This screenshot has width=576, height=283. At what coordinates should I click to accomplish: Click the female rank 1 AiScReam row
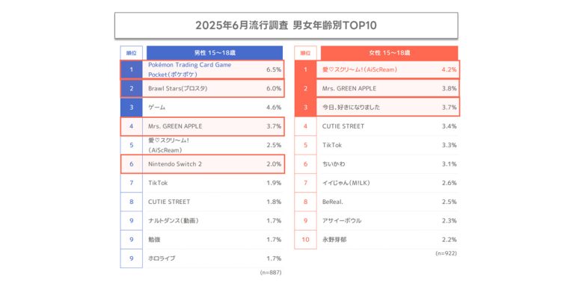click(x=377, y=69)
